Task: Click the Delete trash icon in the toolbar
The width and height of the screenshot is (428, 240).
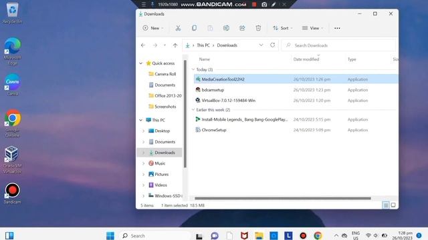Action: 258,28
